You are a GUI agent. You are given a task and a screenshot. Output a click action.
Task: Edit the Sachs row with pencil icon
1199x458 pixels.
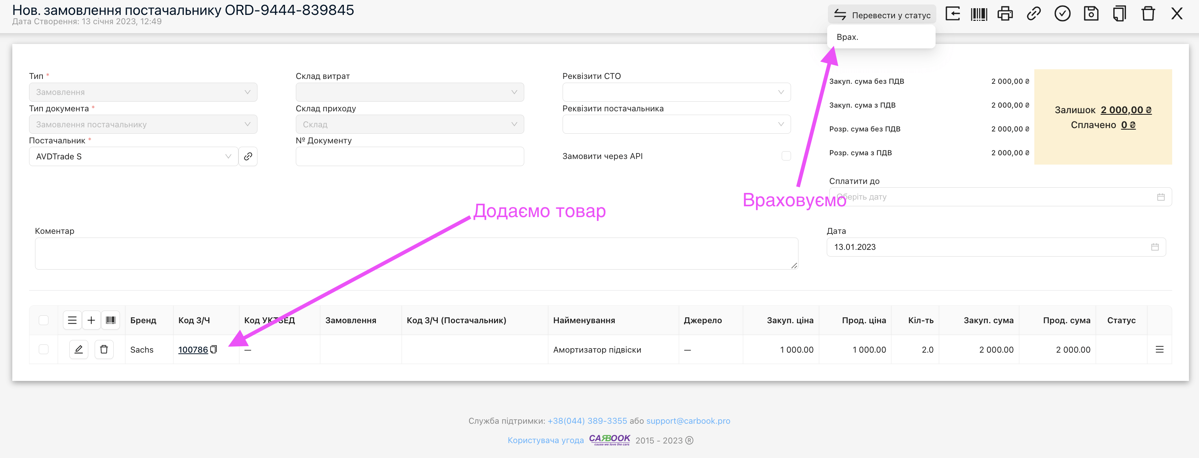[x=79, y=349]
